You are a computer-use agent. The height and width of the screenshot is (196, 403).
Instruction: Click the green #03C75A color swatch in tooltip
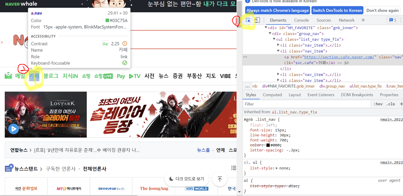pyautogui.click(x=107, y=20)
